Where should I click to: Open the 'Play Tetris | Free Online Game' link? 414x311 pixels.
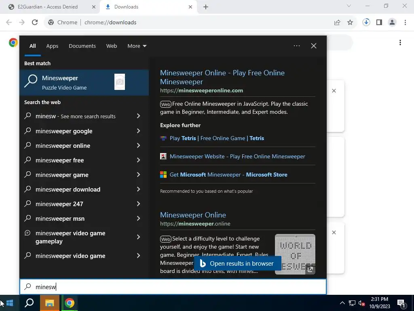click(x=217, y=138)
